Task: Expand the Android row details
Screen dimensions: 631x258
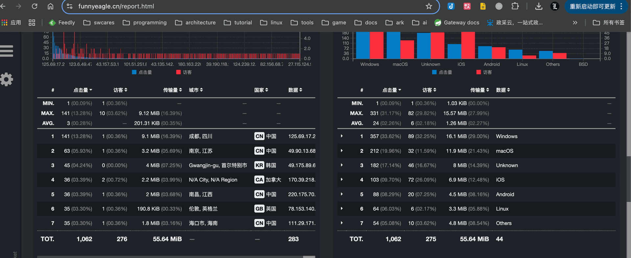Action: 342,194
